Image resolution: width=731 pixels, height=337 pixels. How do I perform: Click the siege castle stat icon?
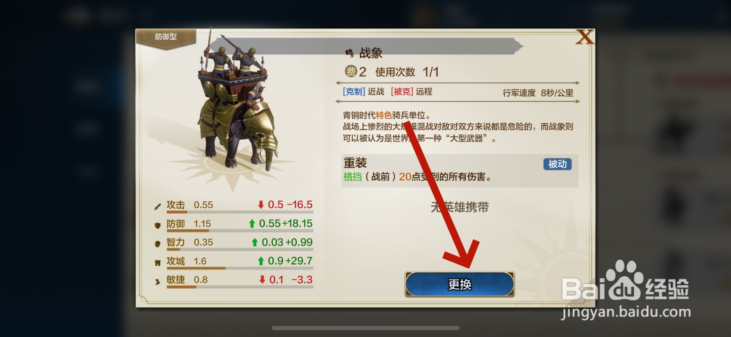pos(158,263)
